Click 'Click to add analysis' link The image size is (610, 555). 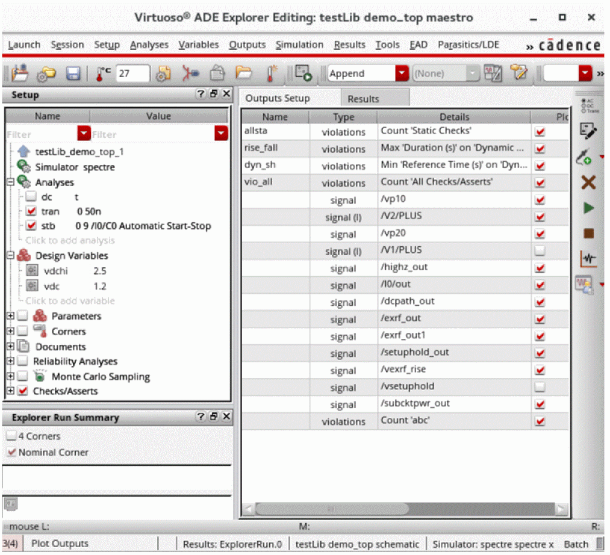[70, 240]
